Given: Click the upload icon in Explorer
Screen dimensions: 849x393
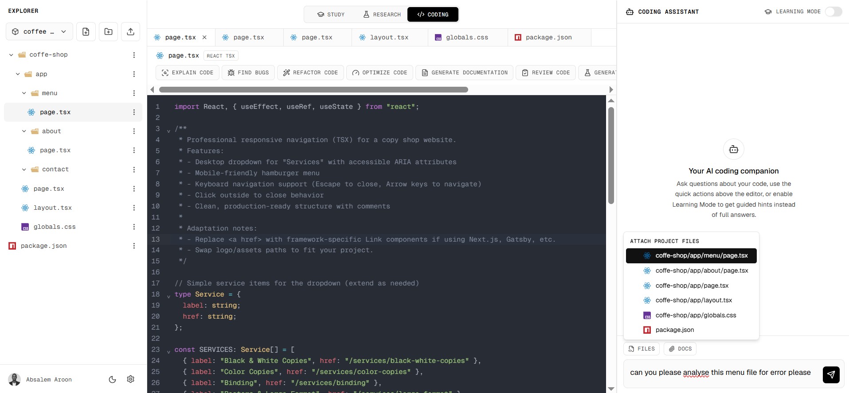Looking at the screenshot, I should (130, 31).
